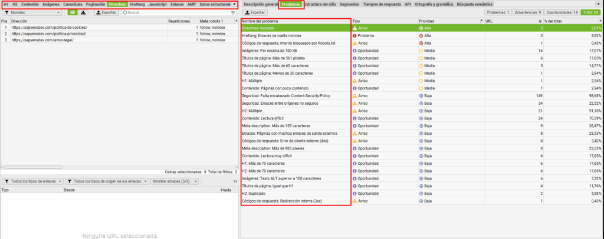Open the Canonicals tab
The width and height of the screenshot is (604, 239).
(71, 4)
